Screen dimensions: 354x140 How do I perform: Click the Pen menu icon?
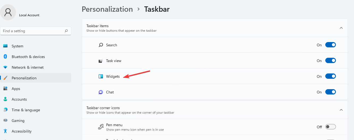point(101,127)
